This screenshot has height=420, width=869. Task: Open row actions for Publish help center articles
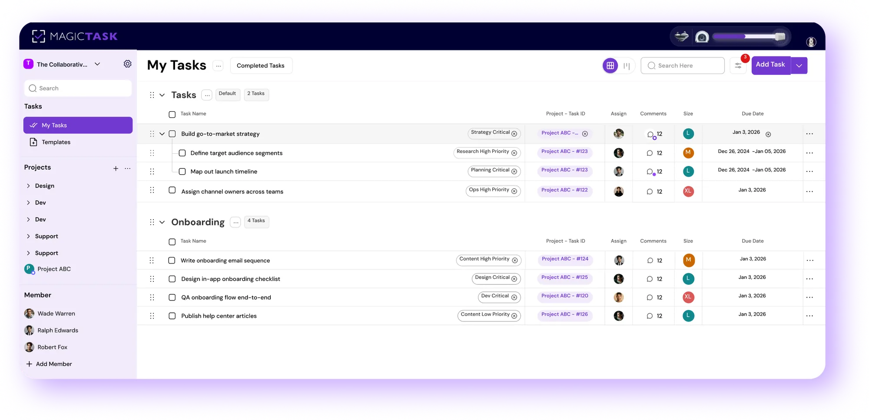(809, 316)
